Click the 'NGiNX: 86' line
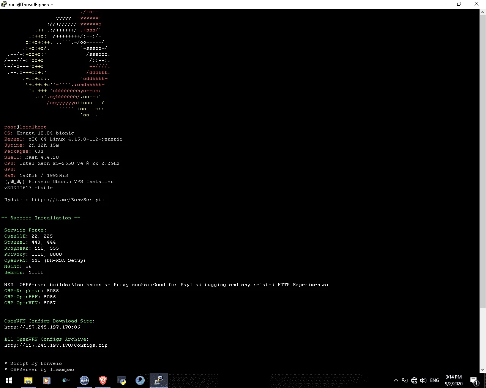This screenshot has height=388, width=486. pos(18,266)
